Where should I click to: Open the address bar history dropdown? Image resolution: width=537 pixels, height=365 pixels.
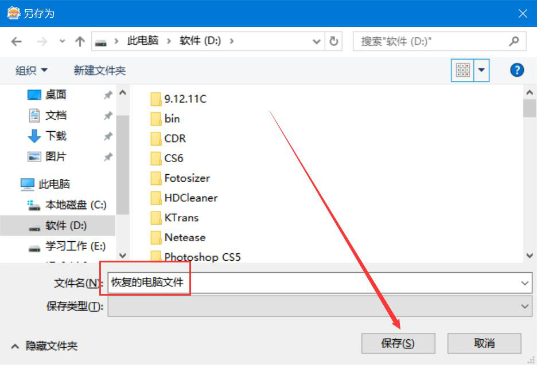317,42
